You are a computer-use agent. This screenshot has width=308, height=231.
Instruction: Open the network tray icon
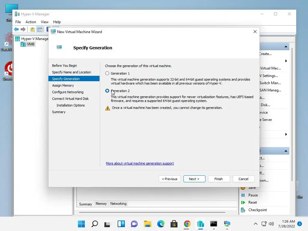click(x=264, y=224)
